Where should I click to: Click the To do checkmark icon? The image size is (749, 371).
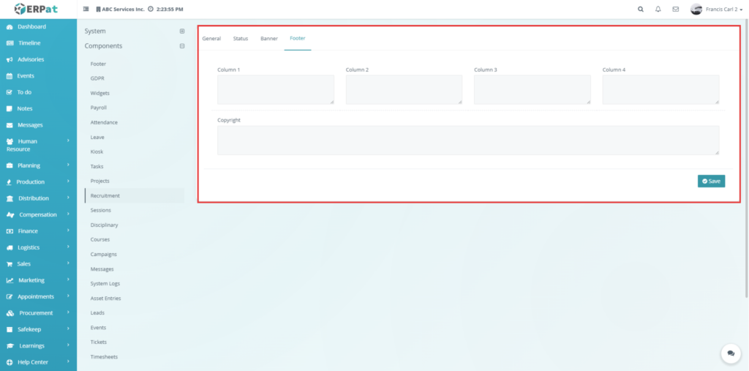click(x=10, y=92)
